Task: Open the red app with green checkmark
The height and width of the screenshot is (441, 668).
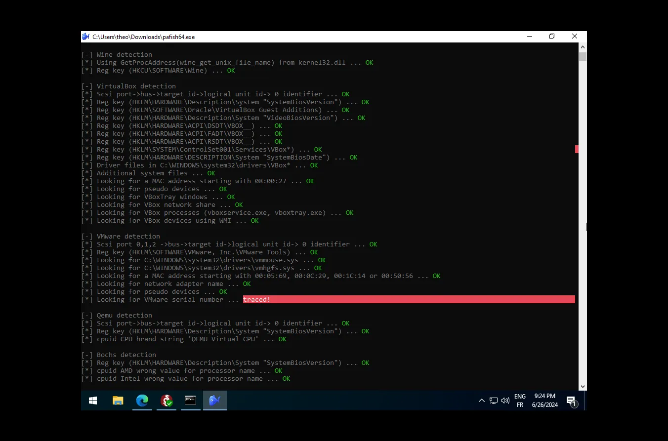Action: pyautogui.click(x=167, y=401)
